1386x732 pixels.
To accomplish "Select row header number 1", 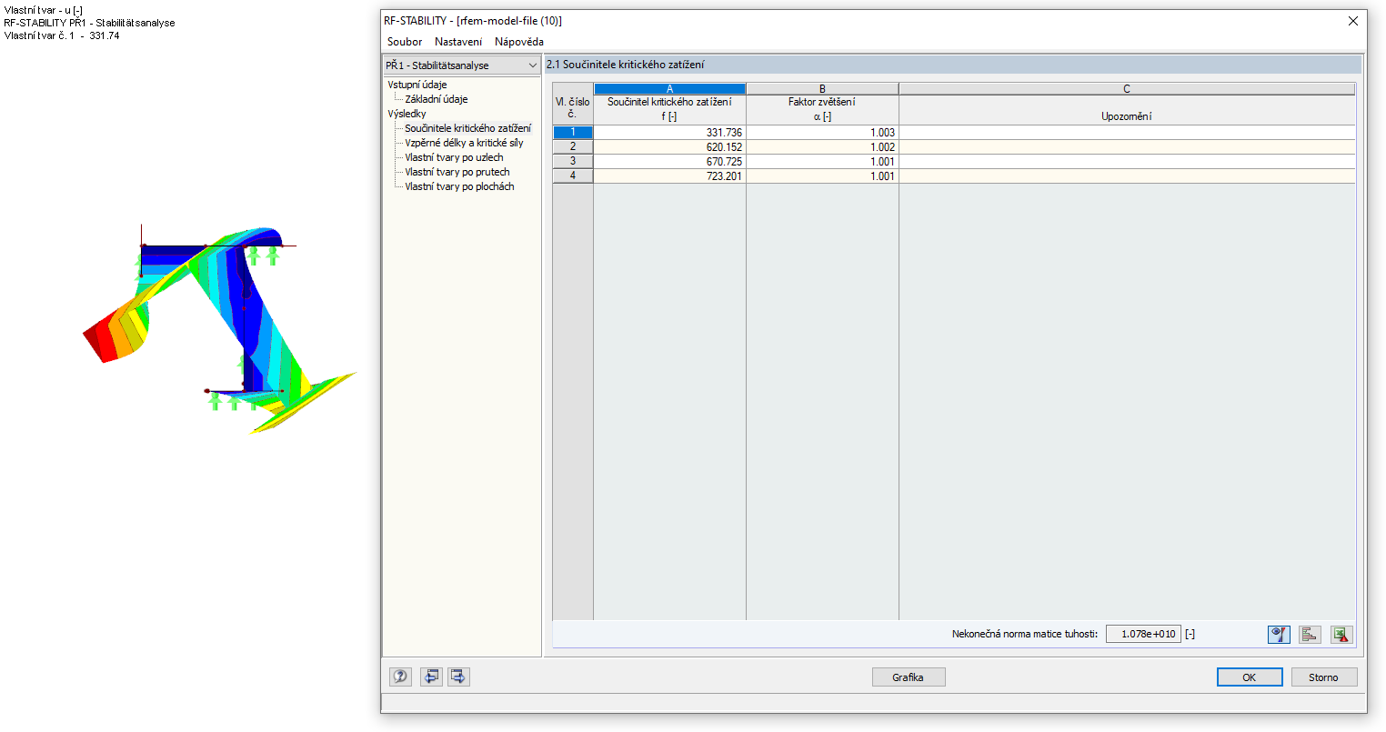I will click(x=573, y=133).
